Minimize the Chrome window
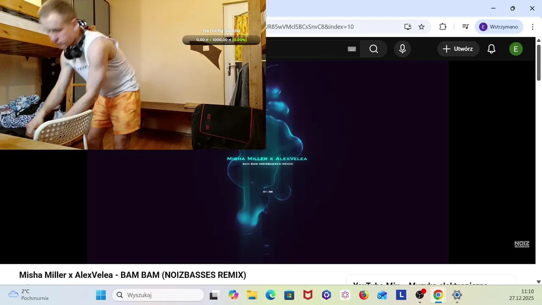 (x=493, y=8)
